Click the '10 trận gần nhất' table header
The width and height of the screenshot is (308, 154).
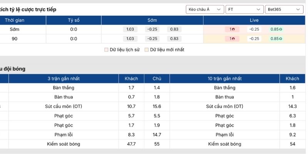(224, 79)
